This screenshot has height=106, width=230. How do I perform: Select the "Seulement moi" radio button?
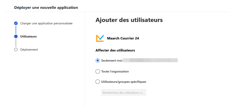coord(98,60)
